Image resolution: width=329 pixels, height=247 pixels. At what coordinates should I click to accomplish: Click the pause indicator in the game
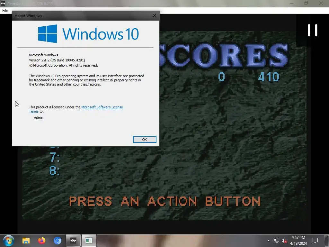313,30
